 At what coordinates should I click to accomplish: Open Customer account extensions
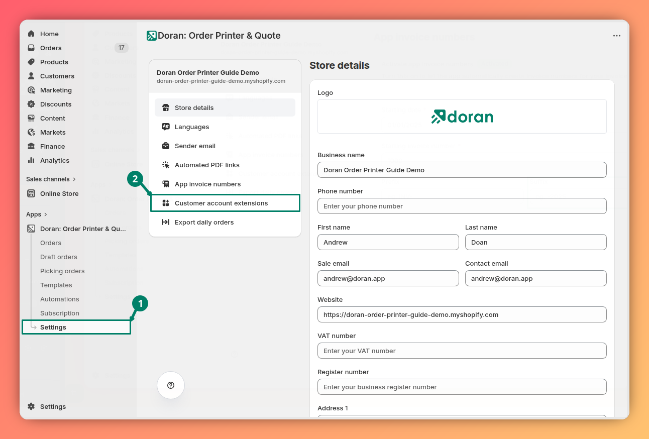pyautogui.click(x=225, y=203)
